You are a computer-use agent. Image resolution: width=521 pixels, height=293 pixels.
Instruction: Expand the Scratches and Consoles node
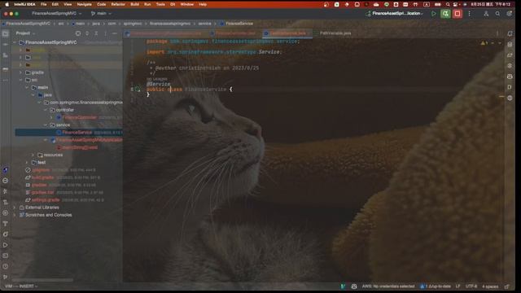coord(15,215)
